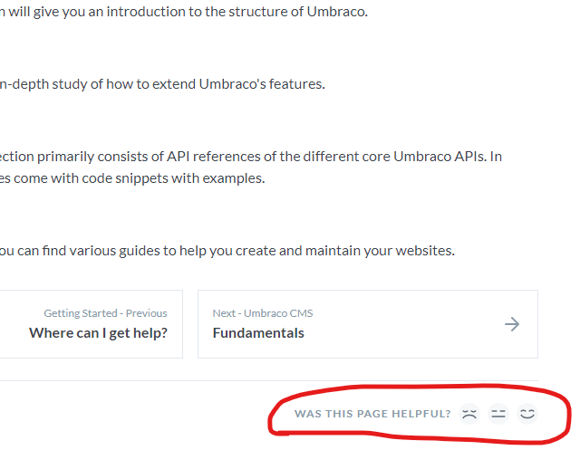The width and height of the screenshot is (580, 450).
Task: Open the "Where can I get help?" link
Action: [98, 333]
